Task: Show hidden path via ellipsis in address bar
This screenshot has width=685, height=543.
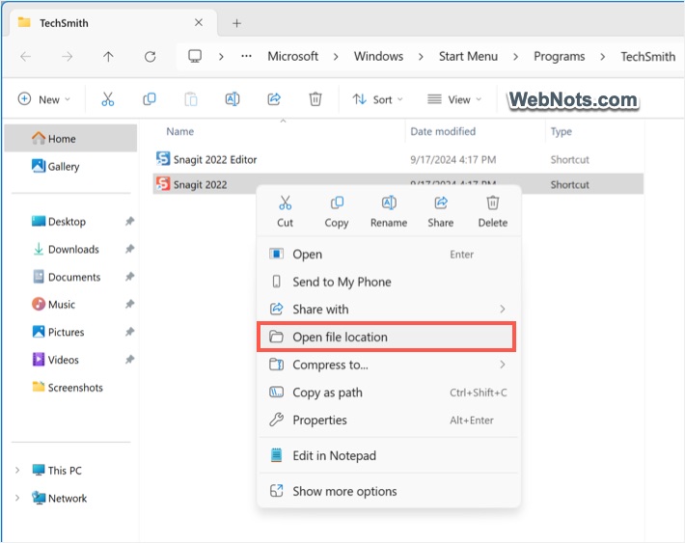Action: [246, 56]
